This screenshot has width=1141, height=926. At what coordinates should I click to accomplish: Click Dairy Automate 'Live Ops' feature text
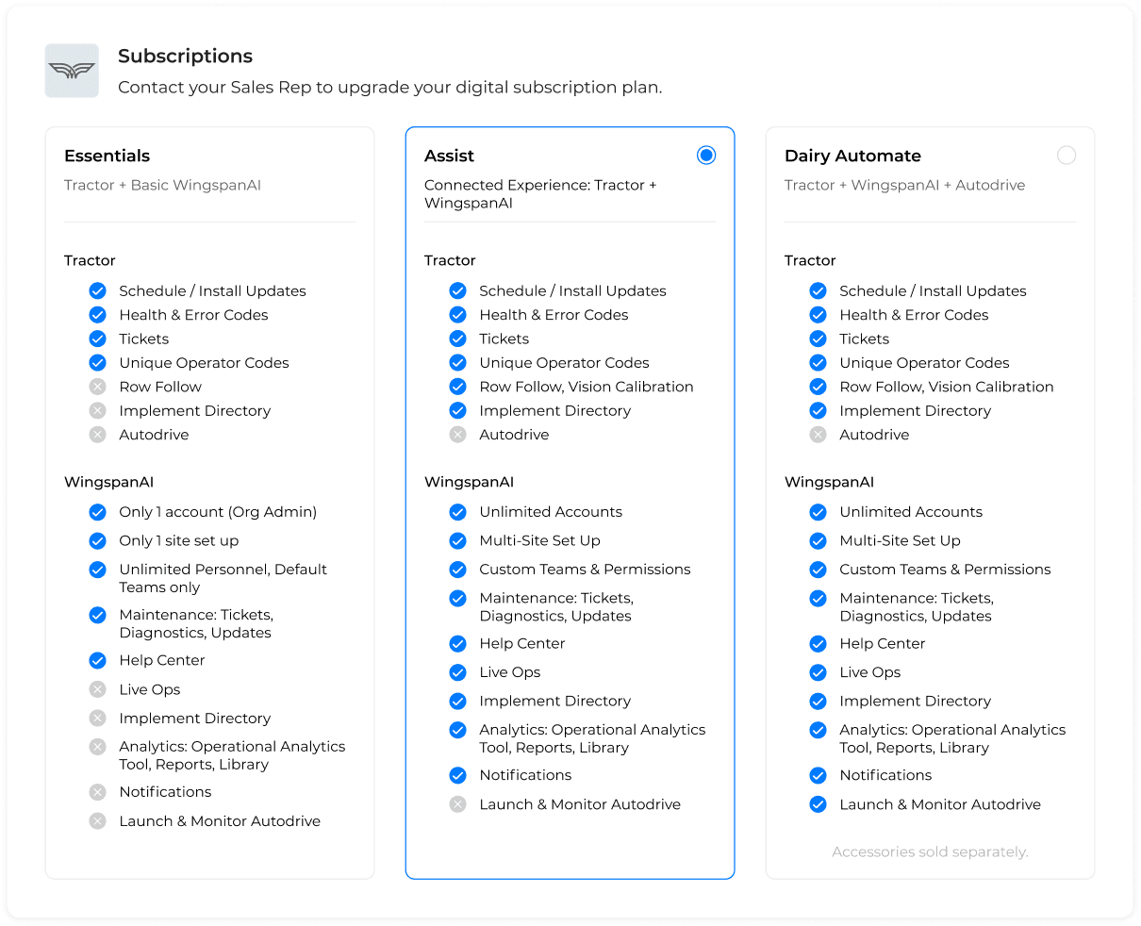(x=870, y=672)
